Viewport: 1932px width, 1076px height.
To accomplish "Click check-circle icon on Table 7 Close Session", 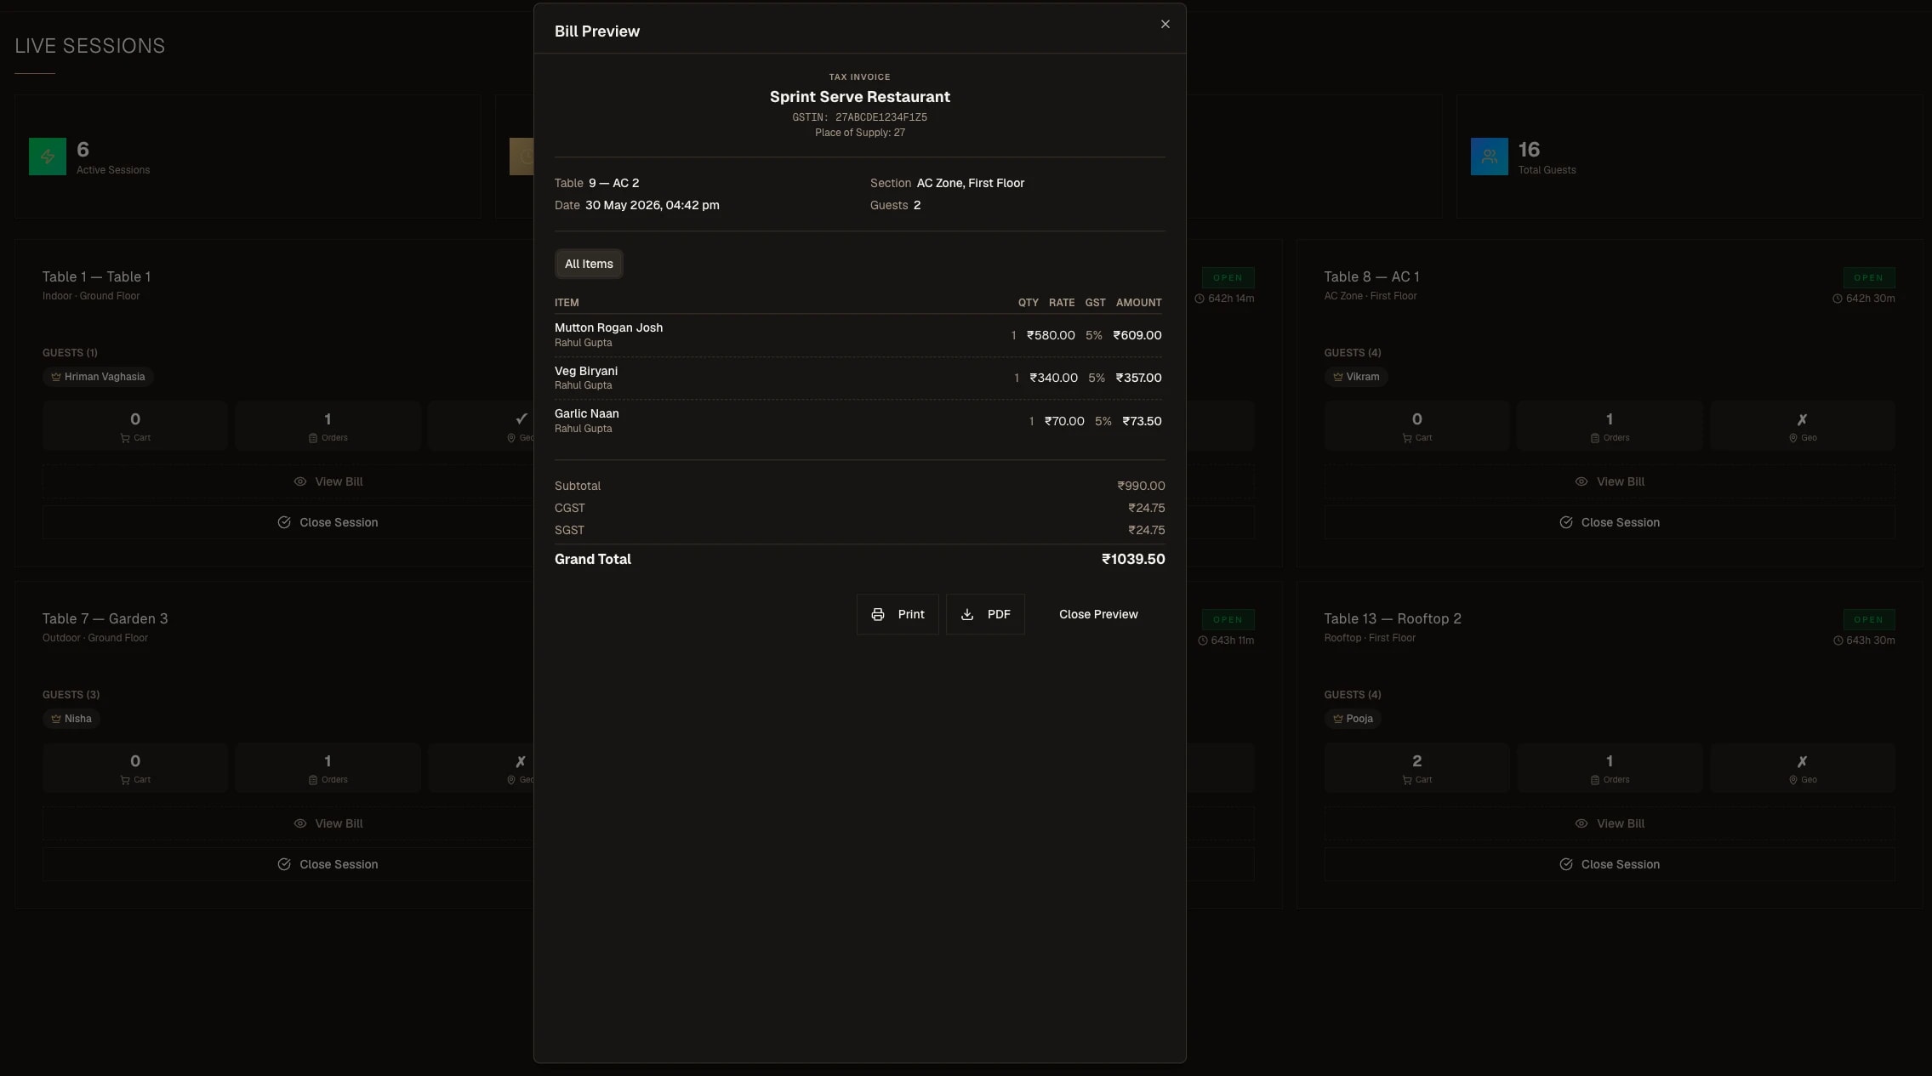I will (x=284, y=864).
